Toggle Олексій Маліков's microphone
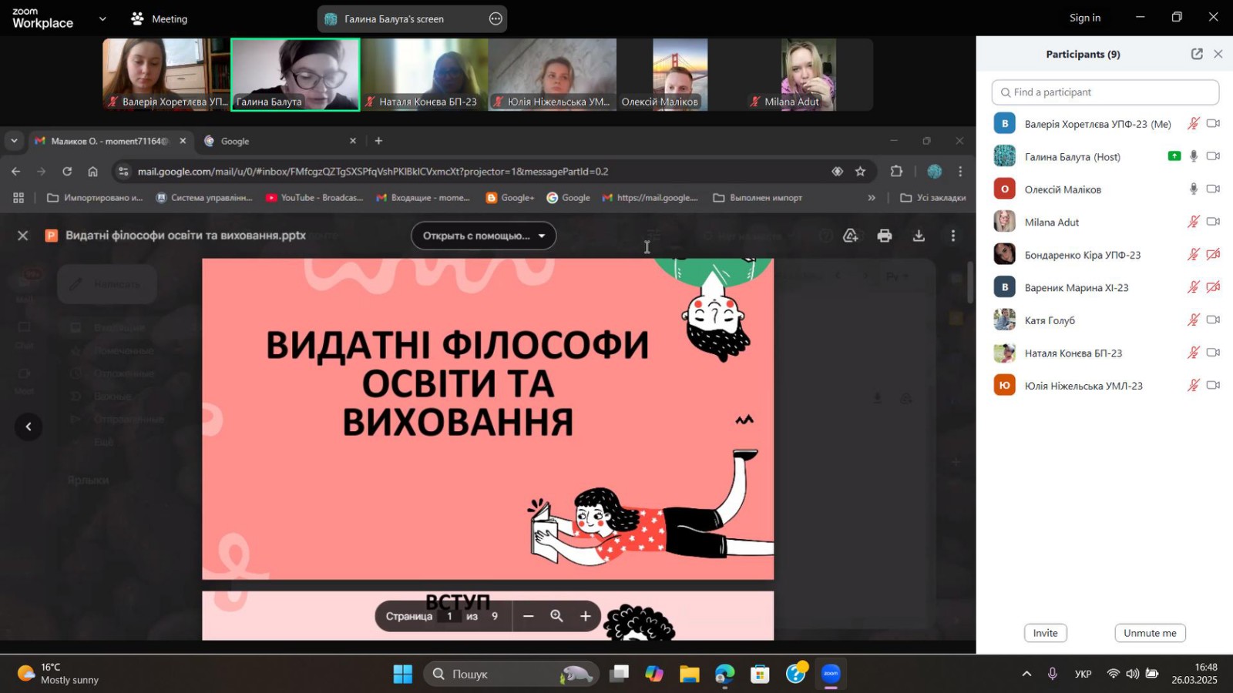This screenshot has width=1233, height=693. pyautogui.click(x=1193, y=189)
